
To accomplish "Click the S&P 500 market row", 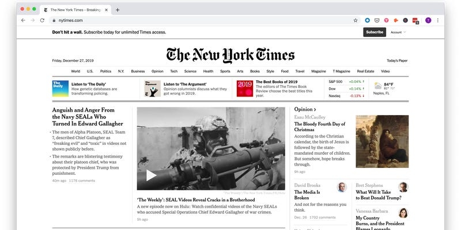I will pyautogui.click(x=346, y=82).
